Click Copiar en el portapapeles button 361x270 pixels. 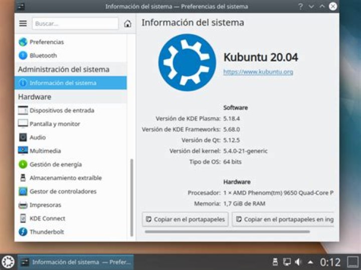click(x=185, y=219)
